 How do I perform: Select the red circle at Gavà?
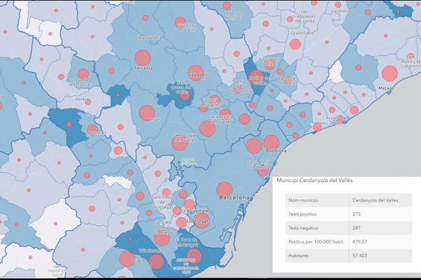pos(127,259)
